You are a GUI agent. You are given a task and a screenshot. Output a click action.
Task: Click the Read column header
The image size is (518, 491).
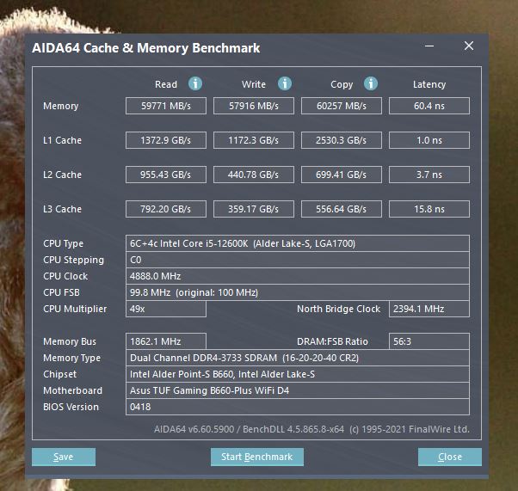(166, 84)
